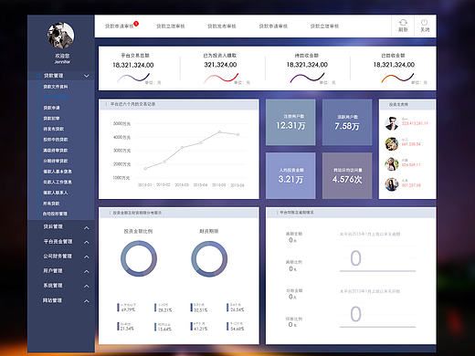Open the 12.31万 registered users tile
This screenshot has height=356, width=475.
290,122
